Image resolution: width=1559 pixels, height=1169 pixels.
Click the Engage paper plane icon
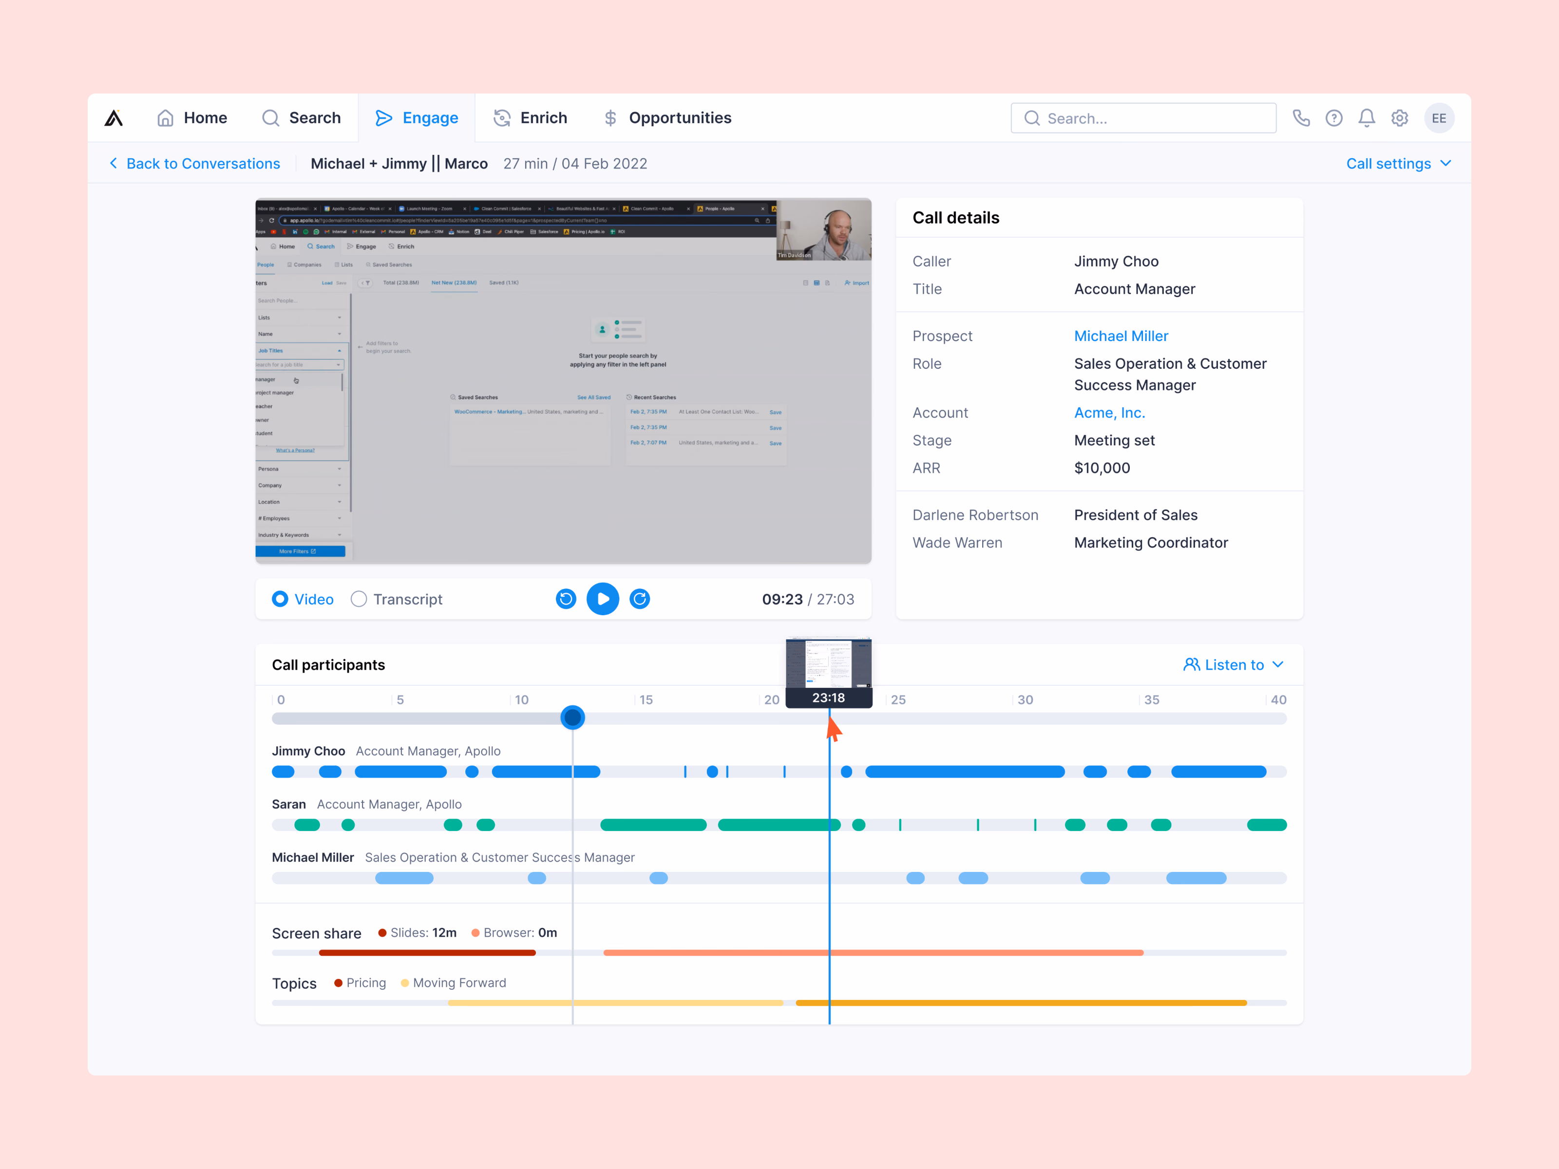(383, 118)
